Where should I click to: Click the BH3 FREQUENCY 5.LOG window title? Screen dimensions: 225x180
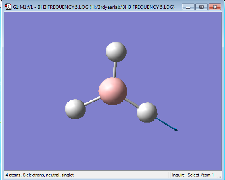point(94,7)
